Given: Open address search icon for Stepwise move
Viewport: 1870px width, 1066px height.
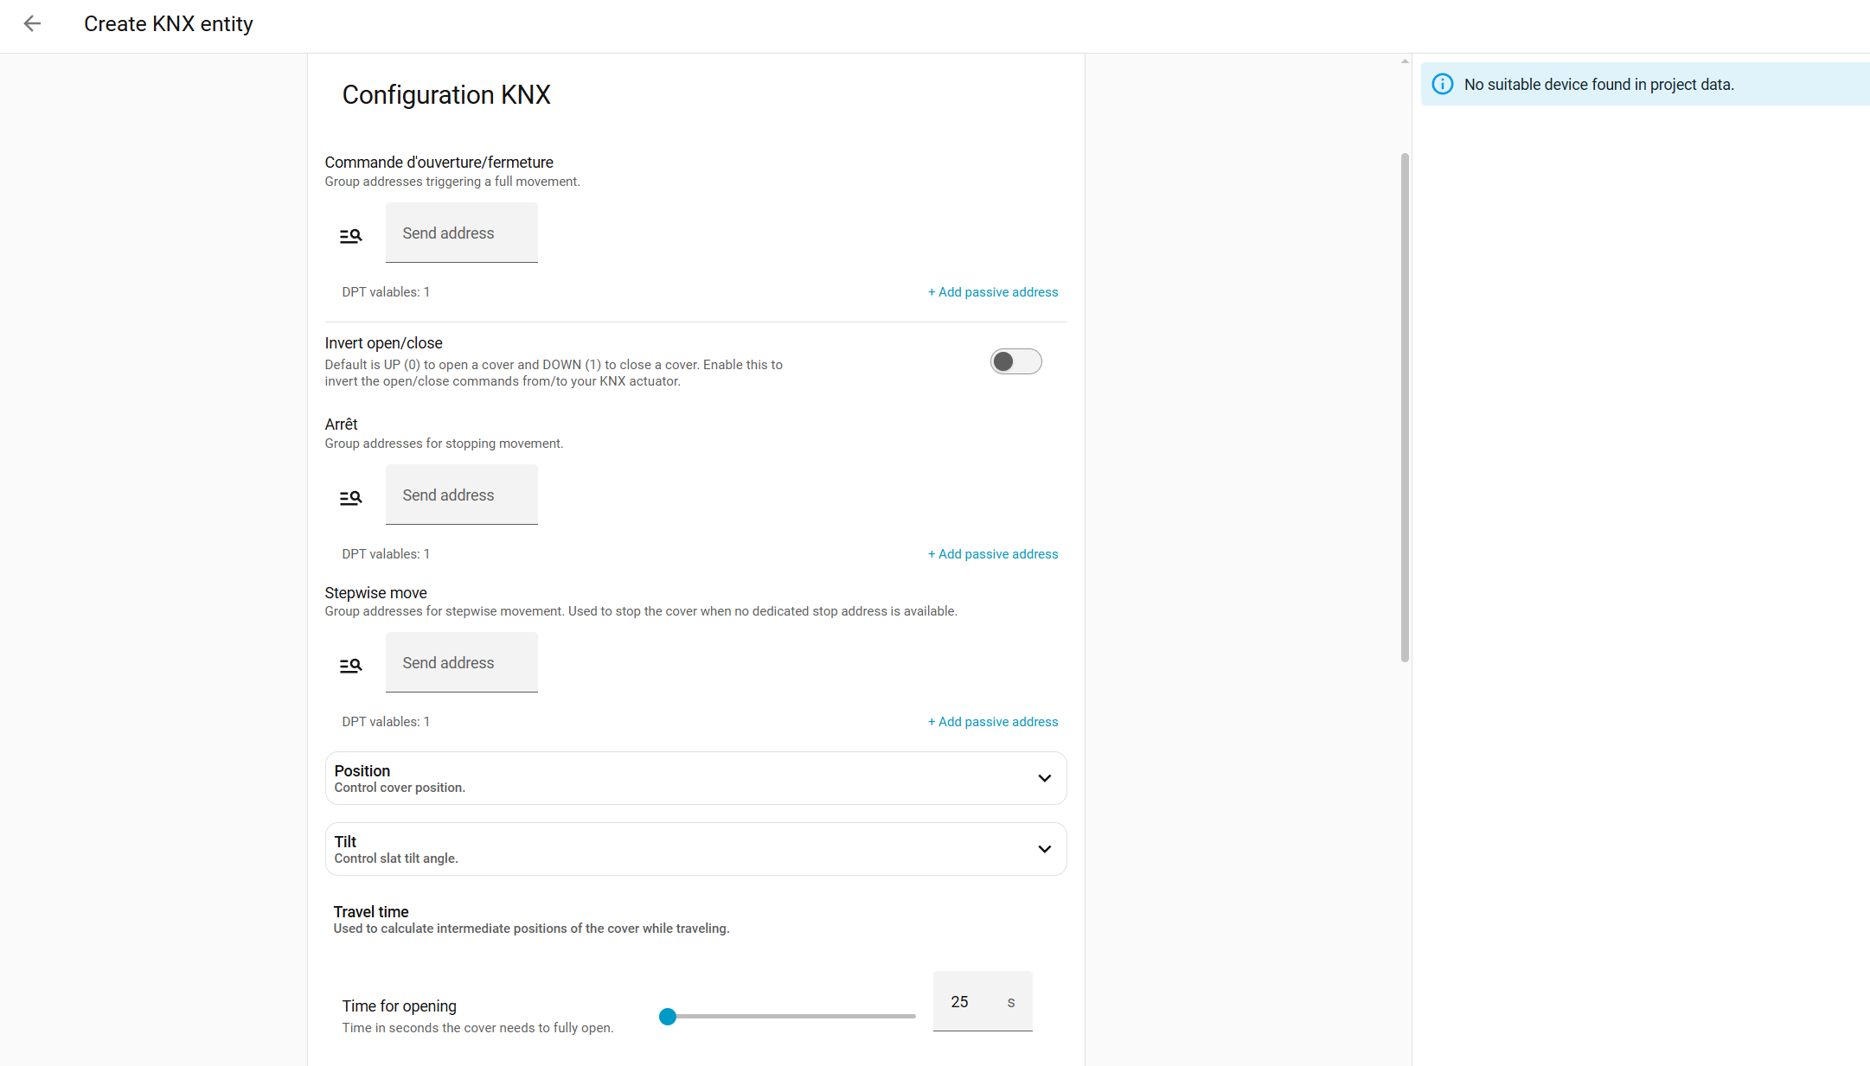Looking at the screenshot, I should tap(350, 665).
